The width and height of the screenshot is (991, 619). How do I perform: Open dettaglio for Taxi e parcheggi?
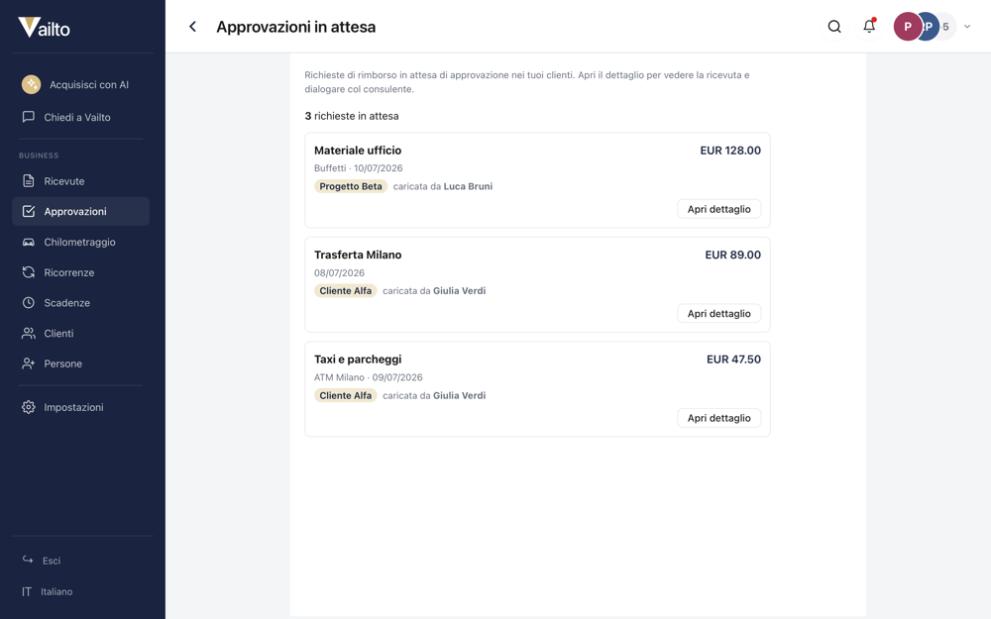(718, 418)
